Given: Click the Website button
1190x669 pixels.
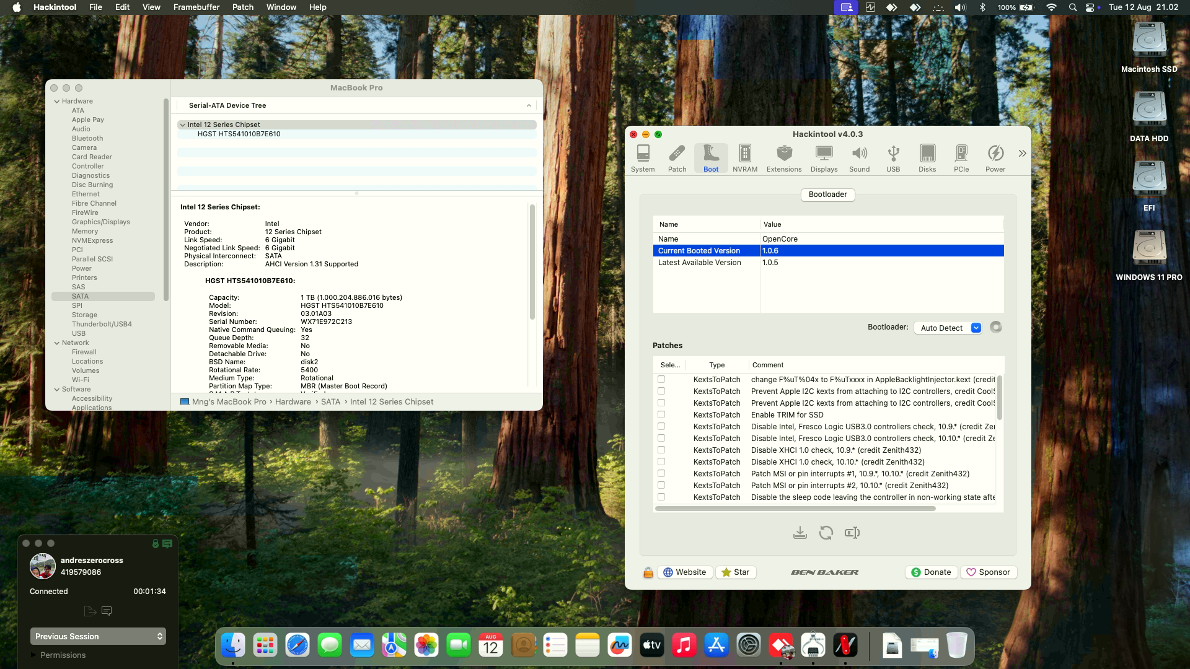Looking at the screenshot, I should click(684, 572).
